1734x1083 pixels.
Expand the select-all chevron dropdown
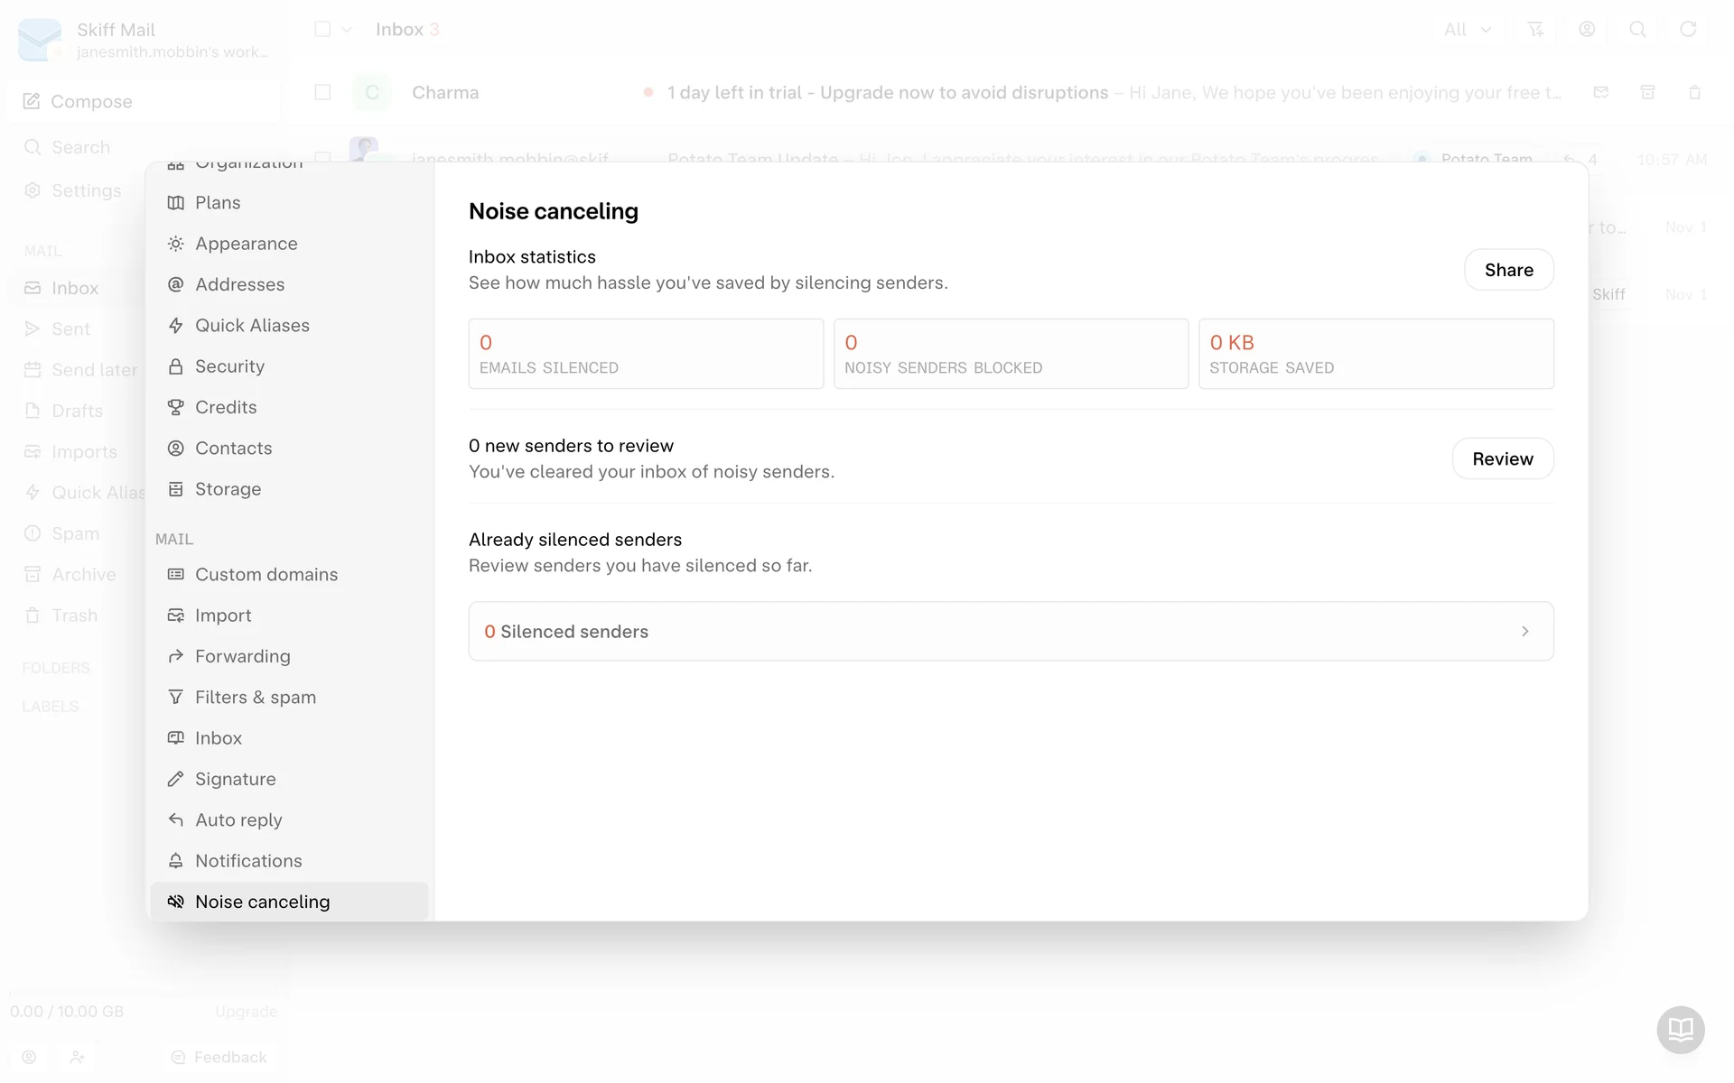(x=347, y=30)
